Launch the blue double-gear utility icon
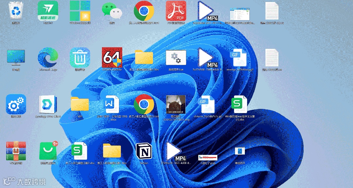The width and height of the screenshot is (353, 188). (x=16, y=104)
